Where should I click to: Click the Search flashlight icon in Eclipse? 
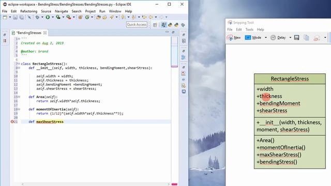click(112, 17)
